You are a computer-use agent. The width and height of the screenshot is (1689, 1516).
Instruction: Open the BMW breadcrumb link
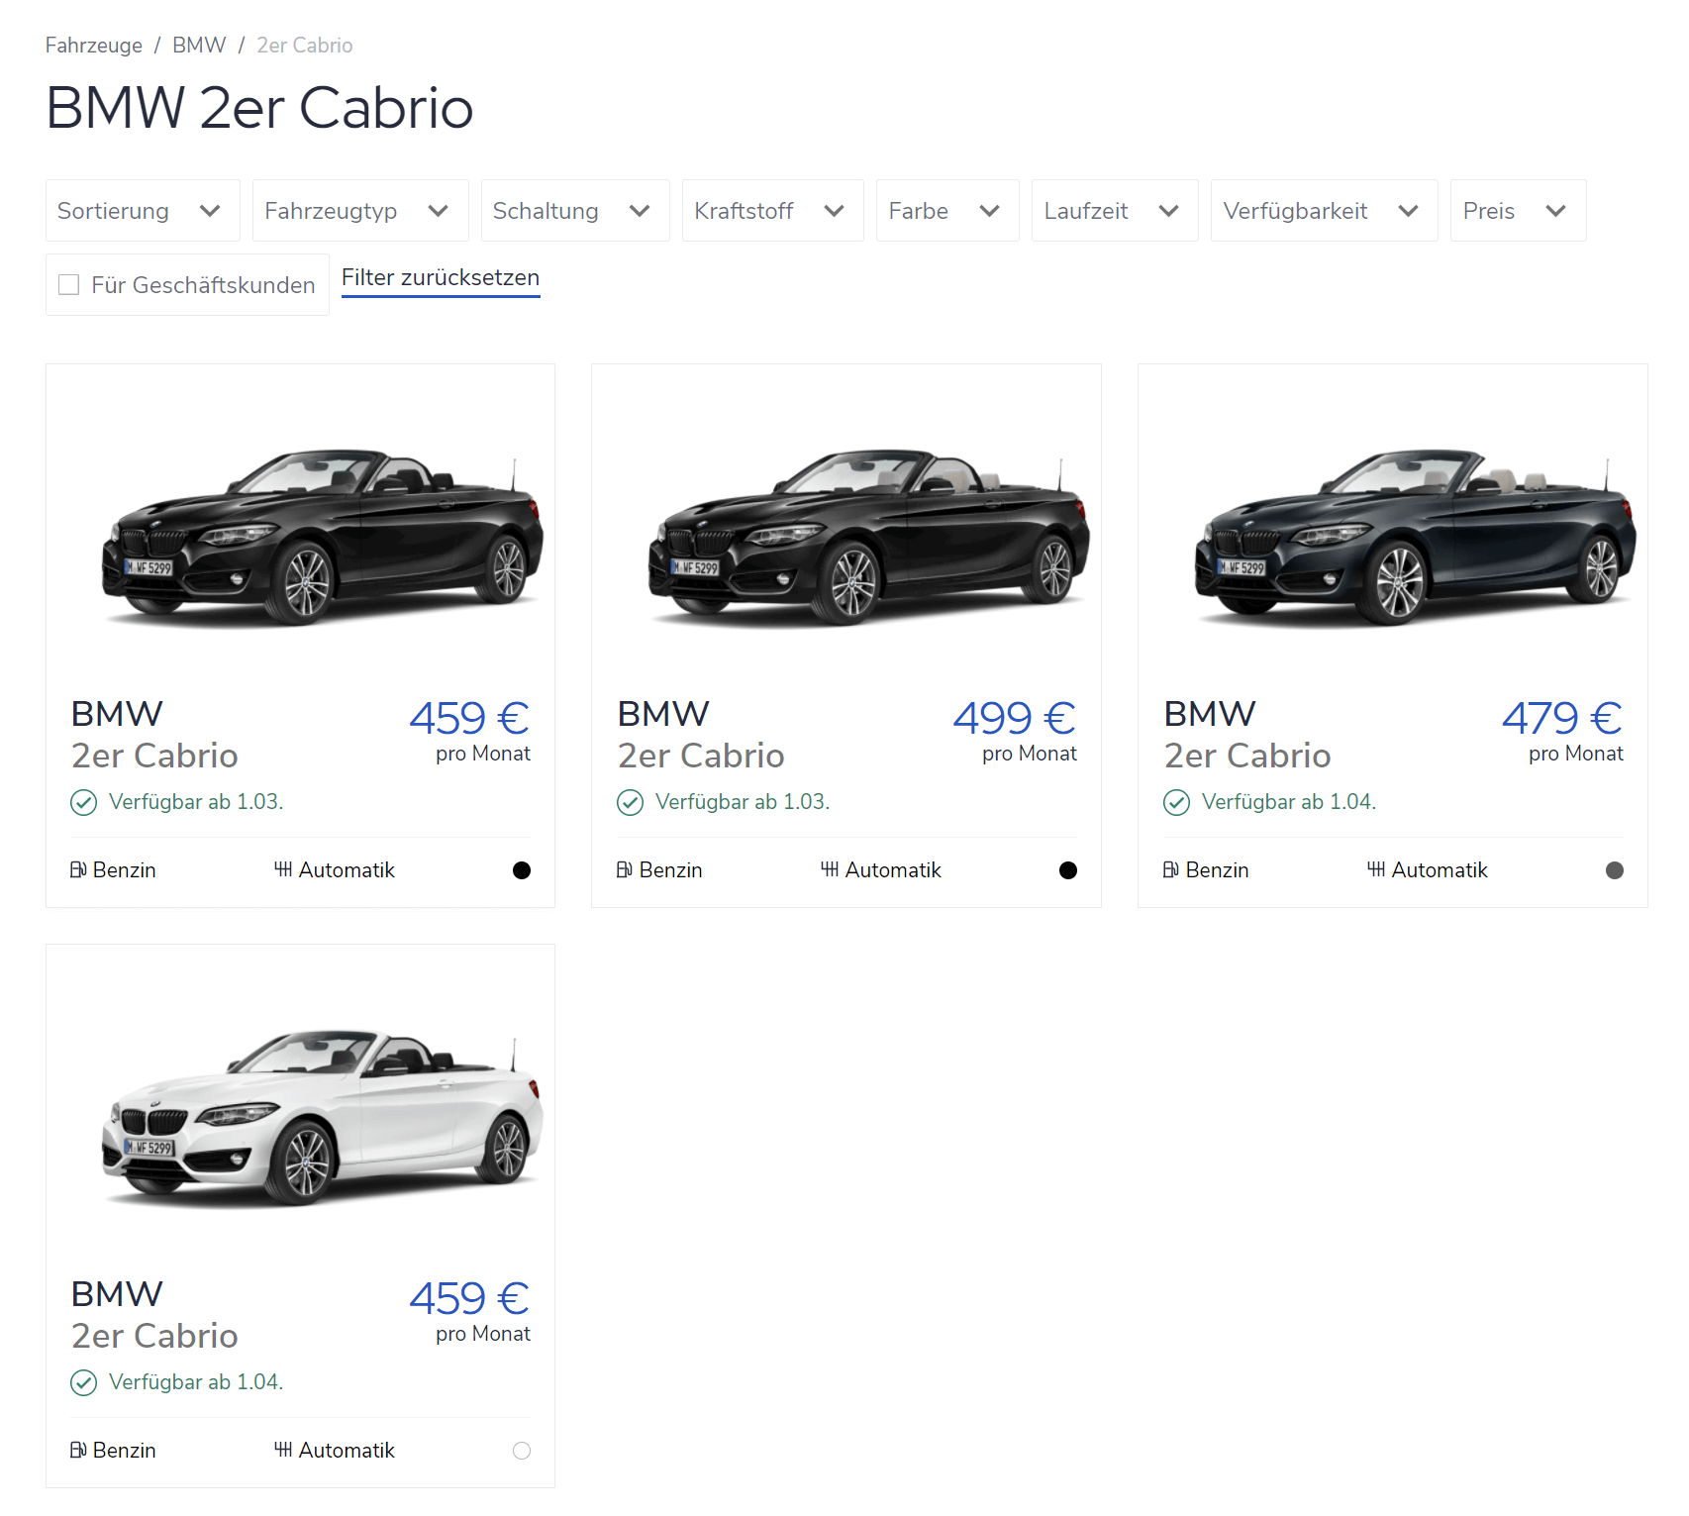click(x=199, y=46)
